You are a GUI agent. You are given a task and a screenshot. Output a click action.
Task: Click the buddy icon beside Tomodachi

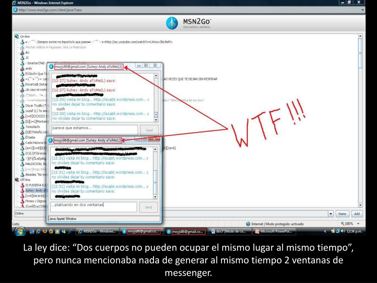[22, 127]
